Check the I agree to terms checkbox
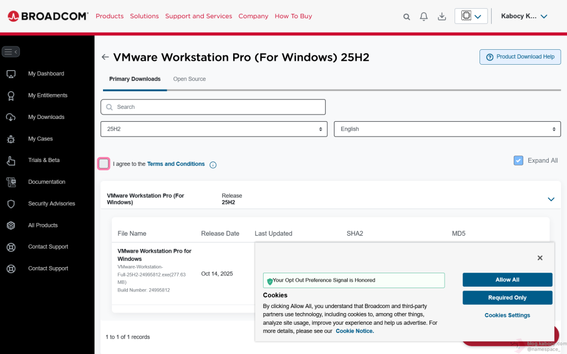Screen dimensions: 567x354 (x=104, y=164)
